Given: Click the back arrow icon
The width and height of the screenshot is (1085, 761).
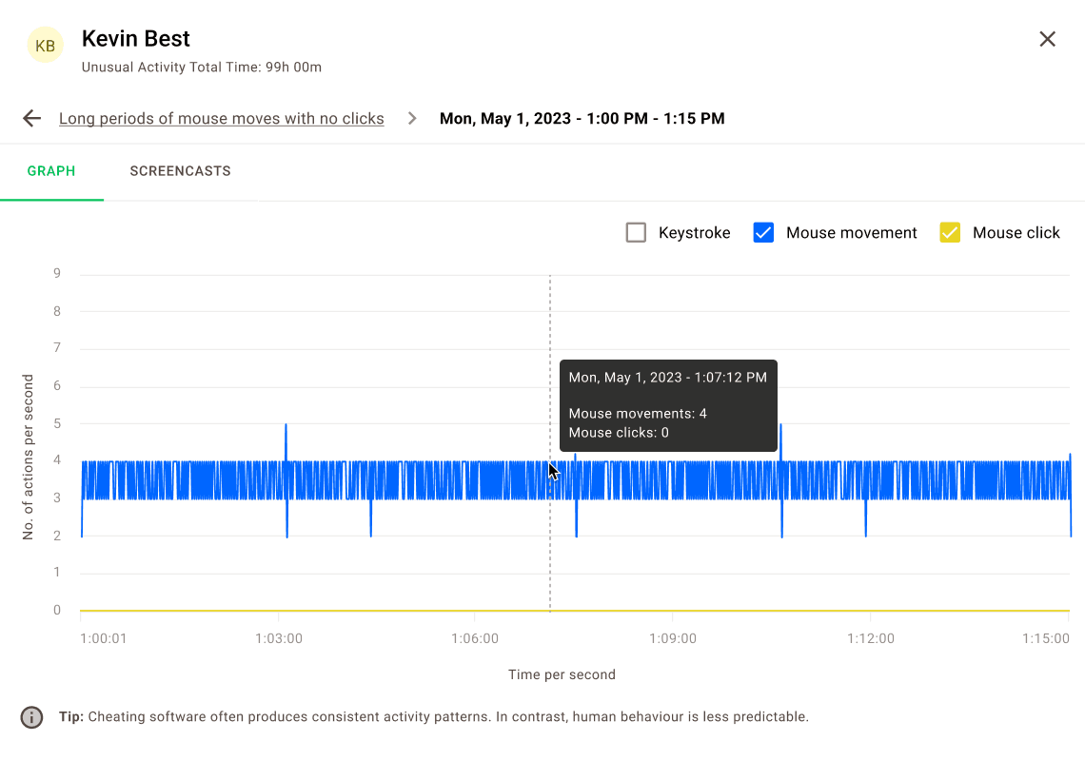Looking at the screenshot, I should click(32, 119).
